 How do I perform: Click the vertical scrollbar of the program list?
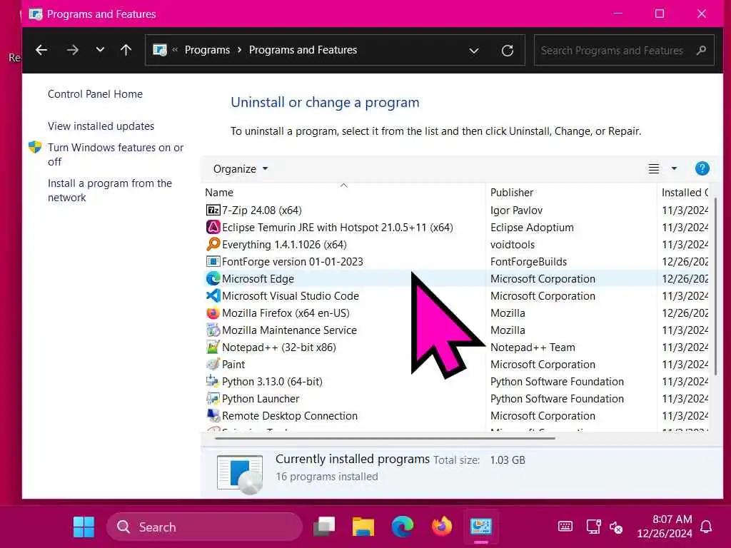pyautogui.click(x=716, y=287)
